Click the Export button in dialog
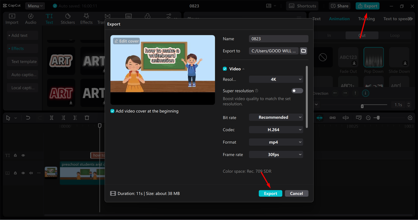 (270, 193)
